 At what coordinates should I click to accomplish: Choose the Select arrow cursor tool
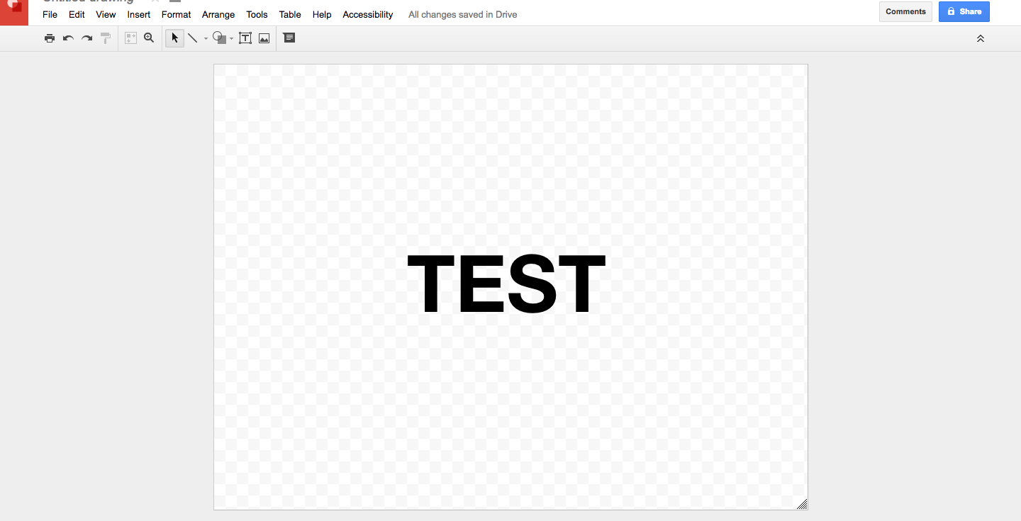[174, 38]
